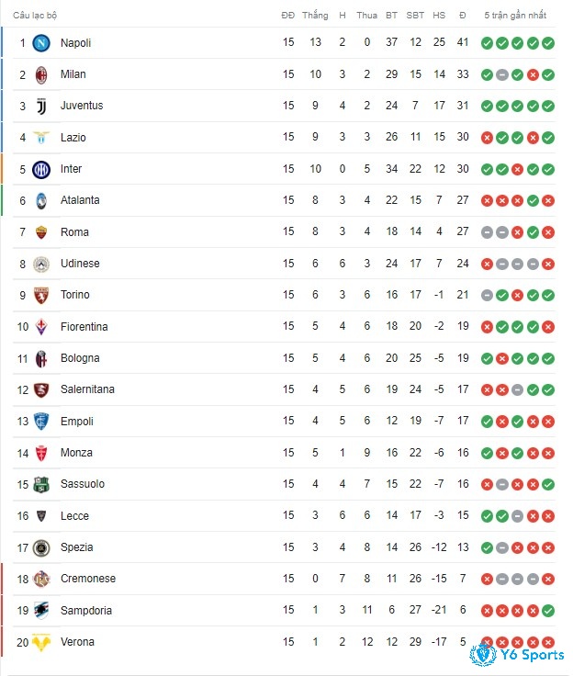This screenshot has width=573, height=676.
Task: Click the Torino bull badge
Action: click(41, 296)
